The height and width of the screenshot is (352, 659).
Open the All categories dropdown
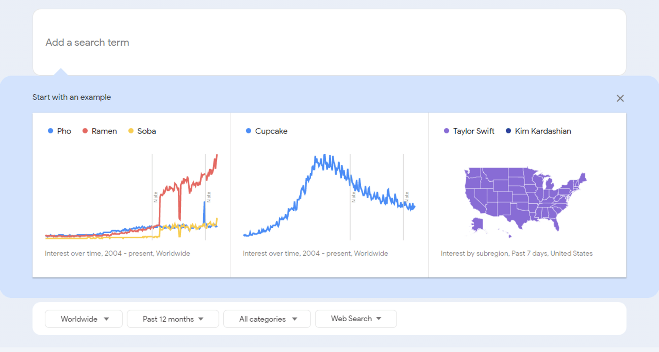[x=267, y=319]
